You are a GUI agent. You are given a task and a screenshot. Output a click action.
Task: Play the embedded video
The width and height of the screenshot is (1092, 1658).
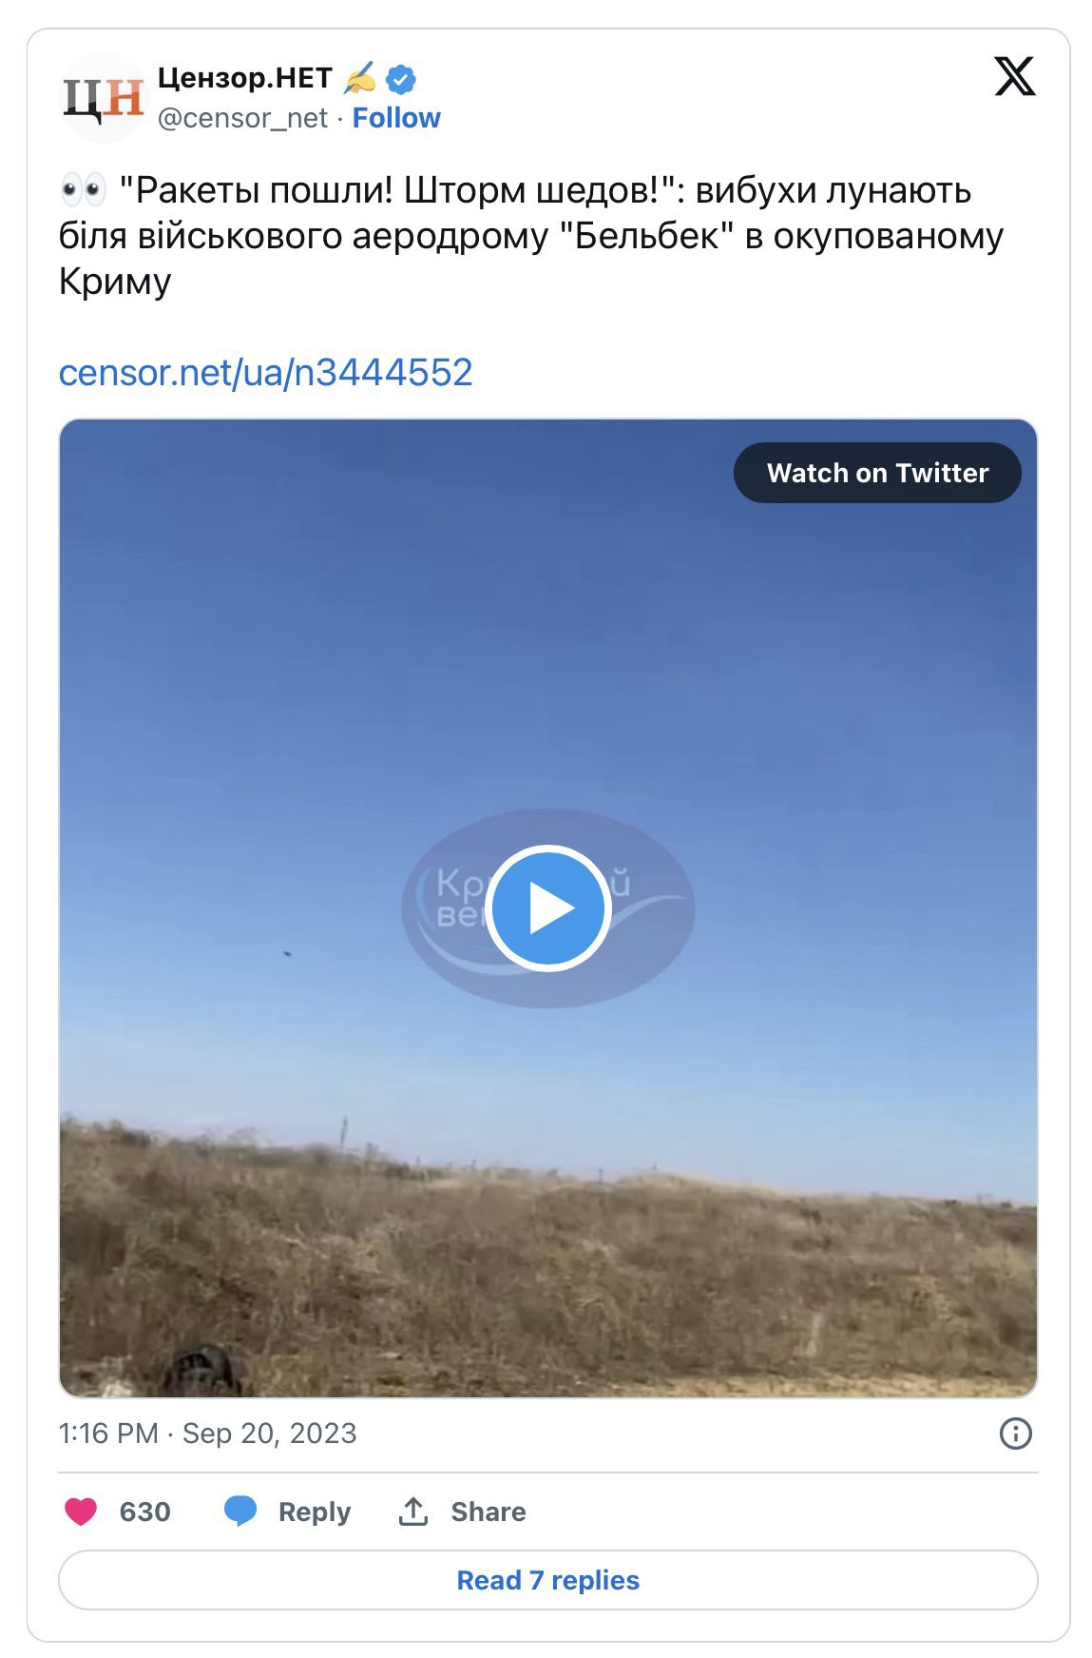(547, 907)
